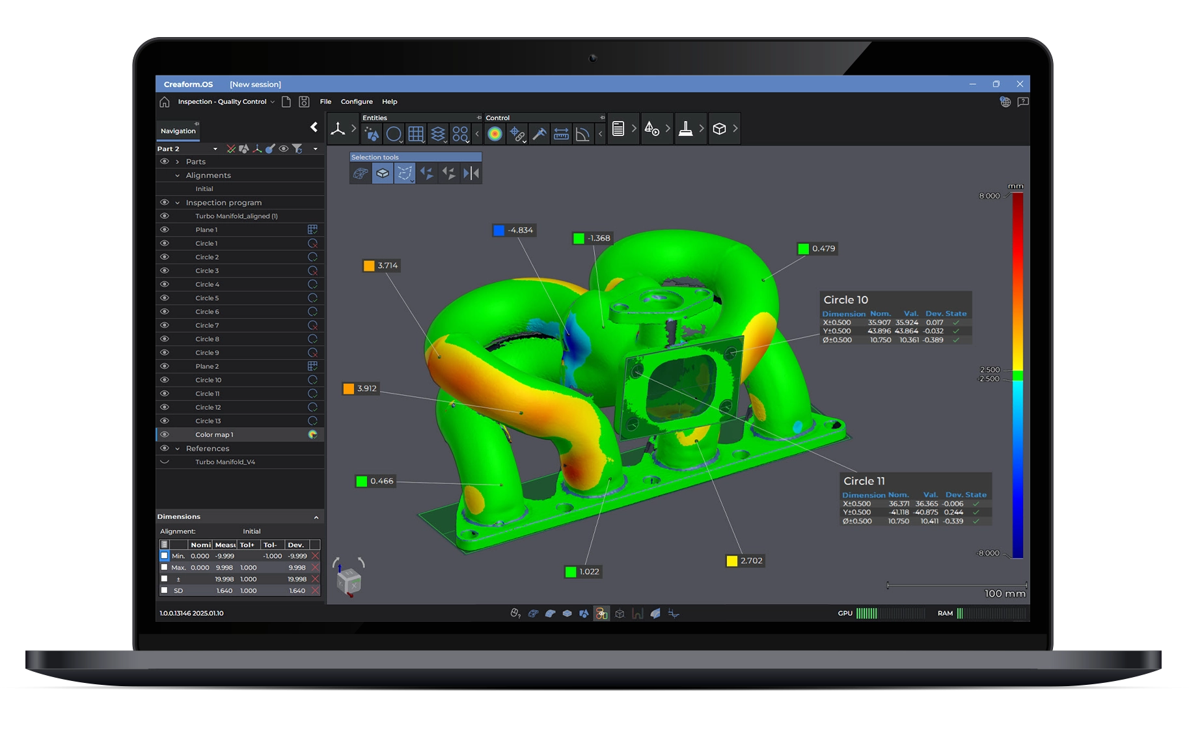Click the color map tool in Control
This screenshot has width=1189, height=733.
[495, 134]
